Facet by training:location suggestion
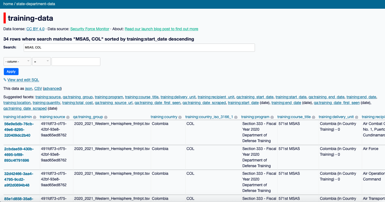Image resolution: width=385 pixels, height=202 pixels. pyautogui.click(x=17, y=103)
